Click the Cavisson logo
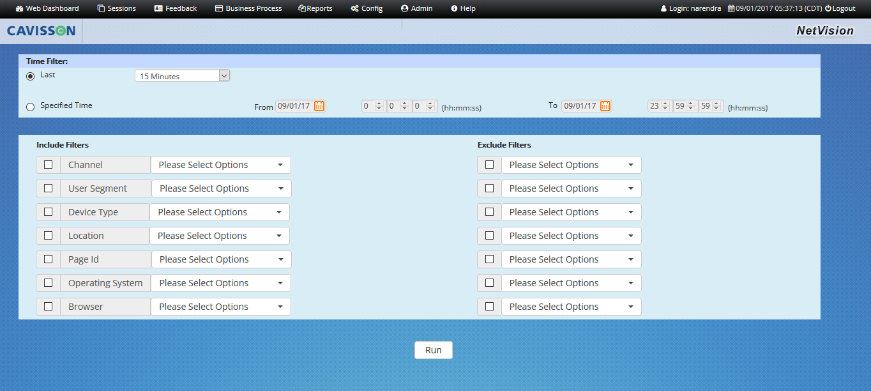The width and height of the screenshot is (871, 391). tap(41, 31)
